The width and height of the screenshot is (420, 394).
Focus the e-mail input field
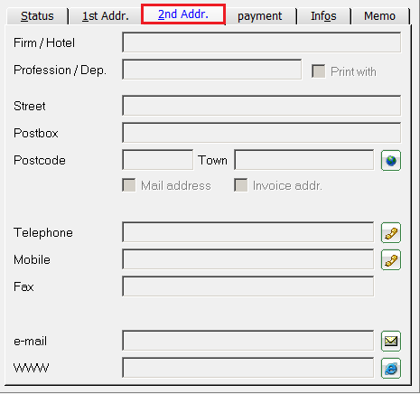(x=248, y=341)
